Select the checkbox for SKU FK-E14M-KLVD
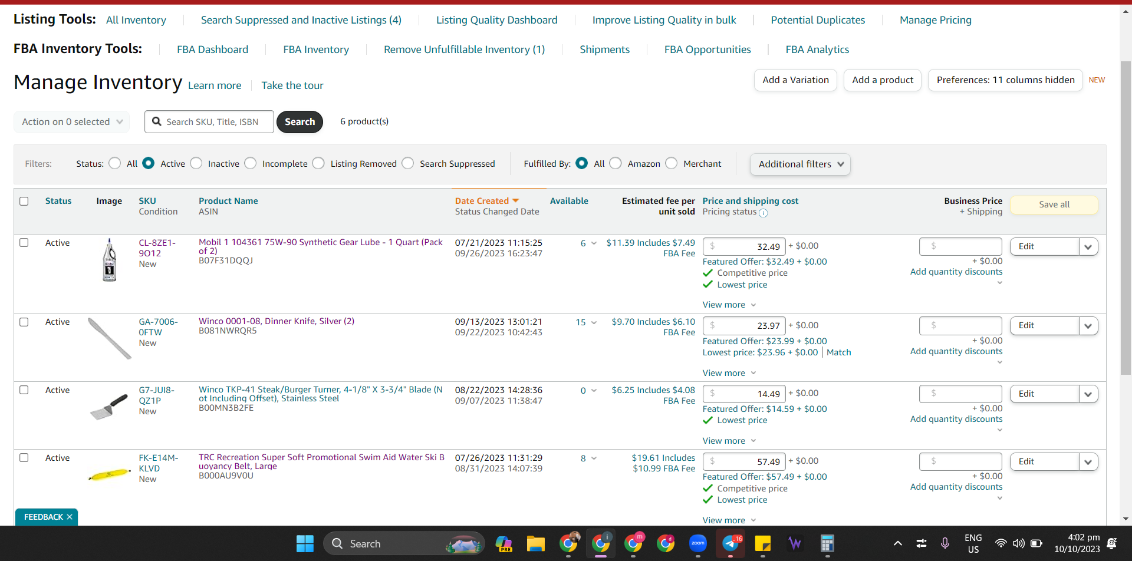 24,457
